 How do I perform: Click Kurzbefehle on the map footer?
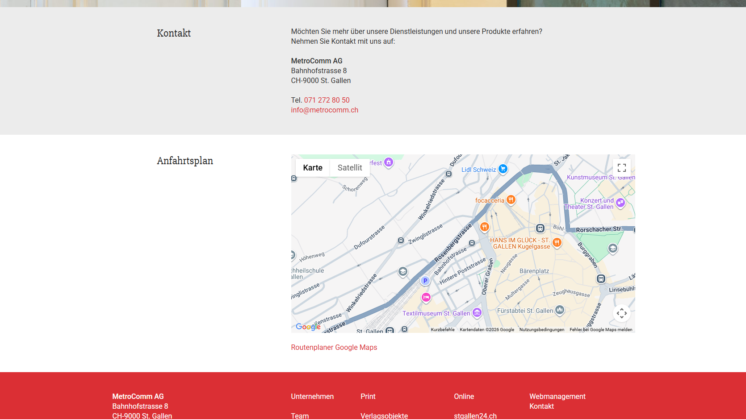pos(443,330)
